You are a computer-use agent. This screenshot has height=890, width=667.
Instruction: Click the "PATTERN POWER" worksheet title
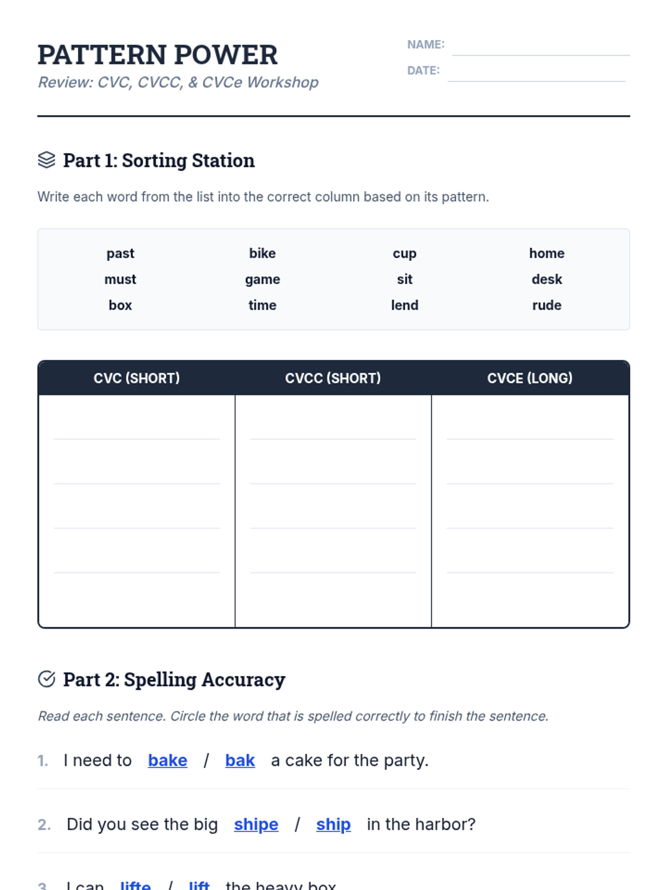coord(157,55)
